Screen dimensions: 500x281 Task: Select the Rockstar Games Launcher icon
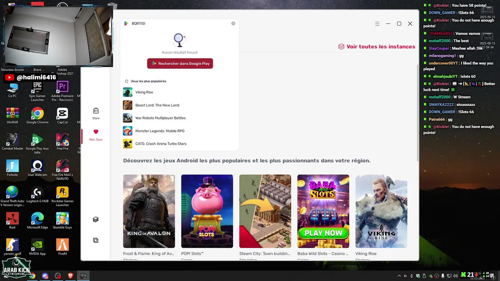point(62,196)
